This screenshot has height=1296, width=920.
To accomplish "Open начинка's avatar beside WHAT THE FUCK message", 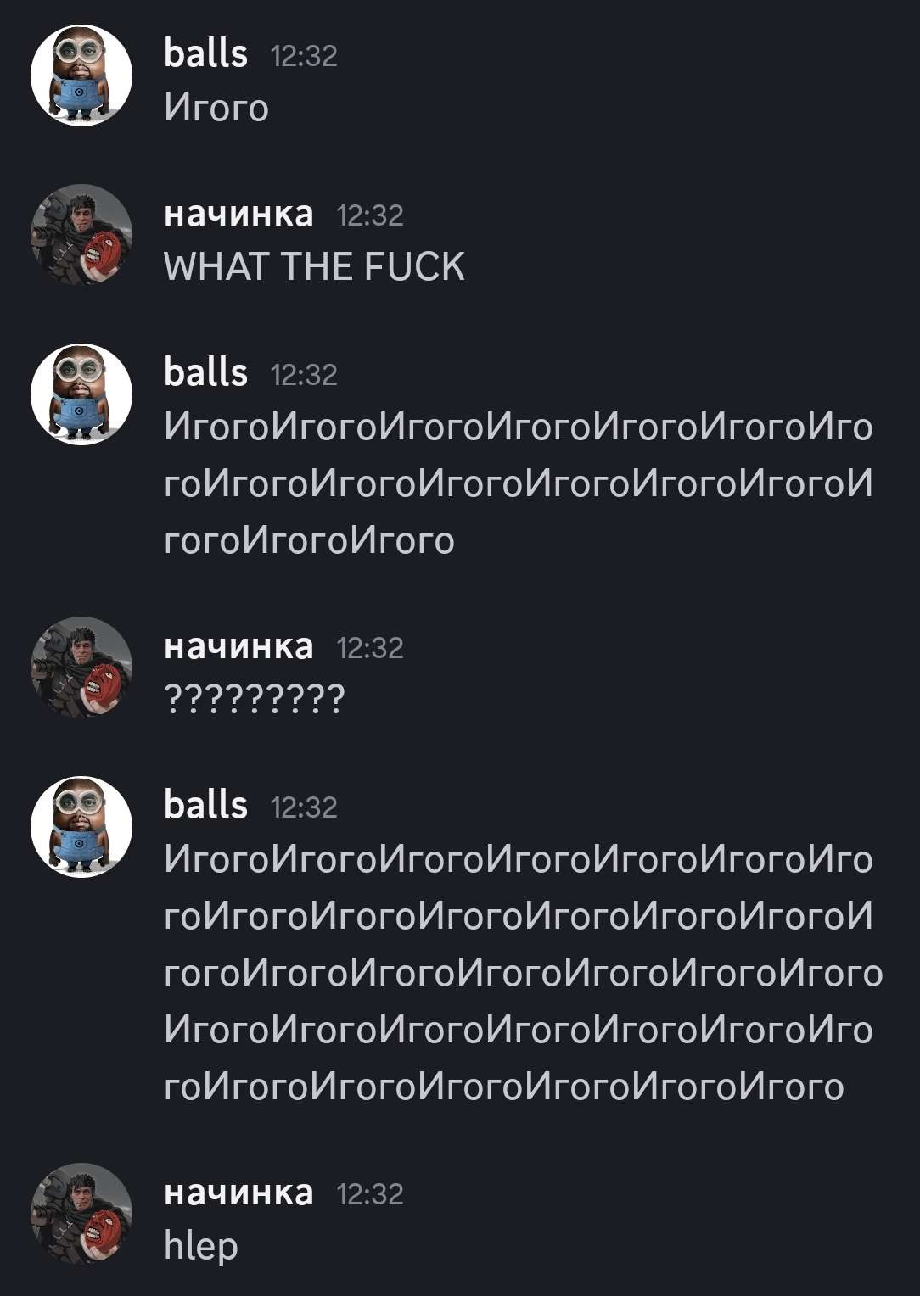I will [x=81, y=235].
